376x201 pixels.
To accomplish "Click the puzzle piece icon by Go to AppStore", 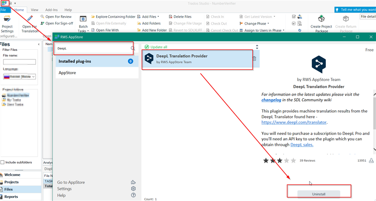I will coord(133,182).
